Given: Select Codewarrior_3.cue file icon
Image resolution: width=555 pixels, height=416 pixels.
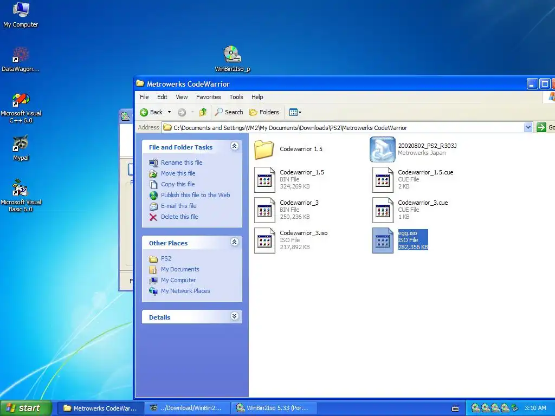Looking at the screenshot, I should pyautogui.click(x=383, y=210).
